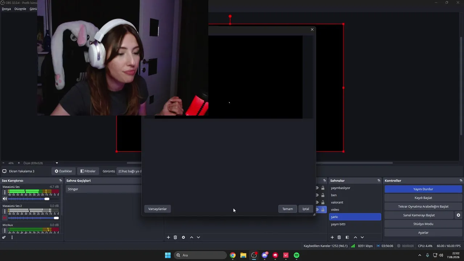The height and width of the screenshot is (261, 464).
Task: Unmute the Masaüstü Ses 2 red speaker
Action: (5, 218)
